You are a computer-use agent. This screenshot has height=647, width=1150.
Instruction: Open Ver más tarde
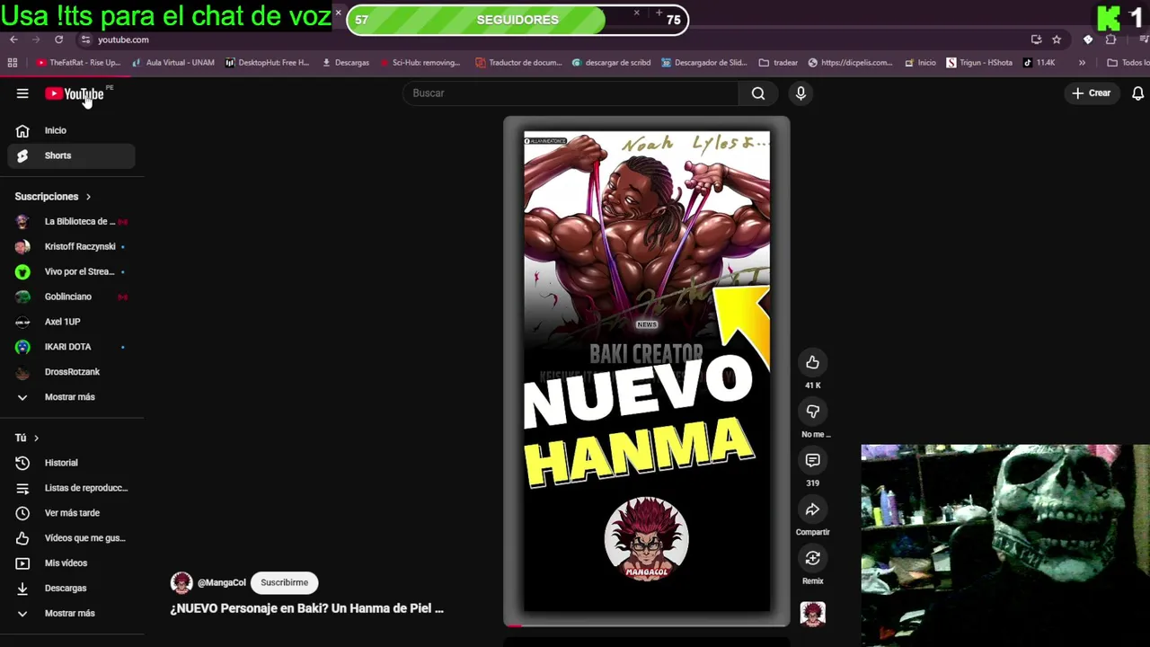click(72, 513)
